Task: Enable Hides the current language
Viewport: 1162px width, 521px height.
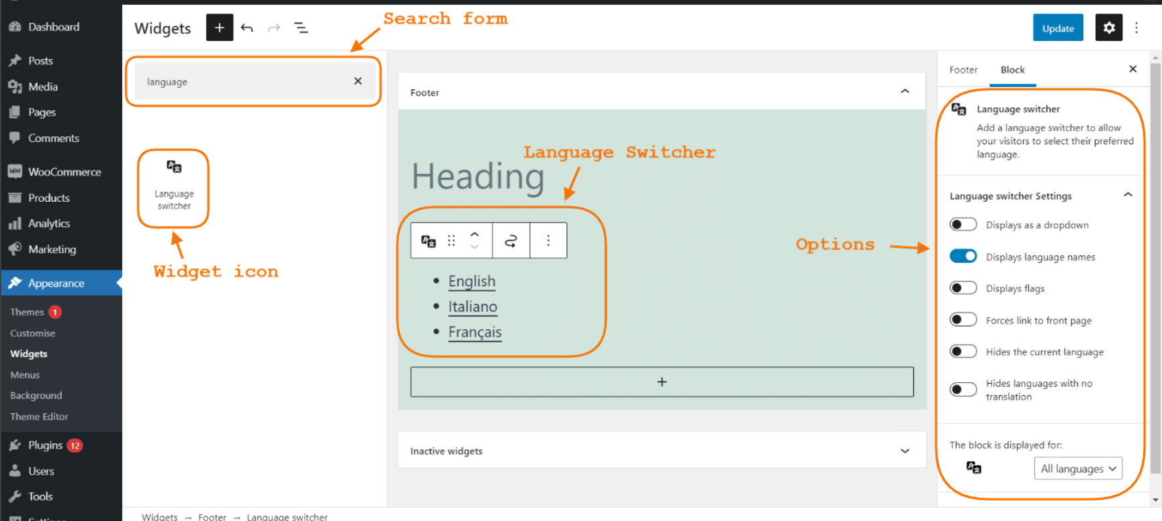Action: (x=963, y=352)
